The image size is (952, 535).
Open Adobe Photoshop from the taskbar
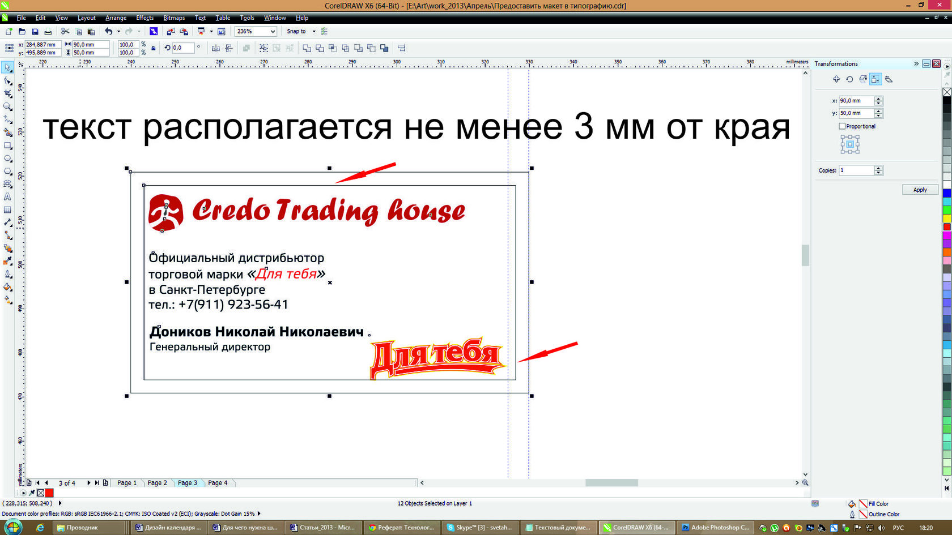pos(716,528)
